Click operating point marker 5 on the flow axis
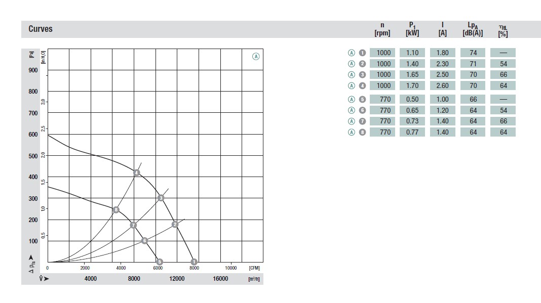 [160, 262]
